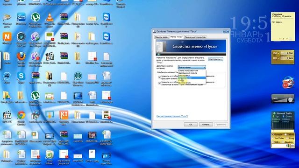The width and height of the screenshot is (299, 168).
Task: Choose Блокировка from the dropdown list
Action: tap(192, 76)
